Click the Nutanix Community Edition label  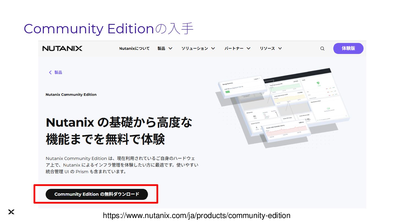pos(71,94)
